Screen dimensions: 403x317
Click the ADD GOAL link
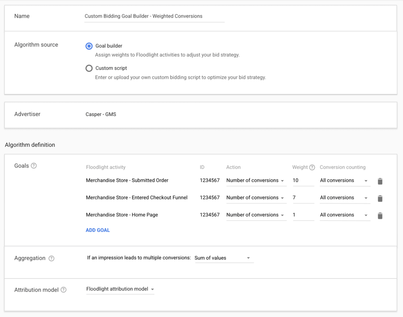(x=98, y=230)
